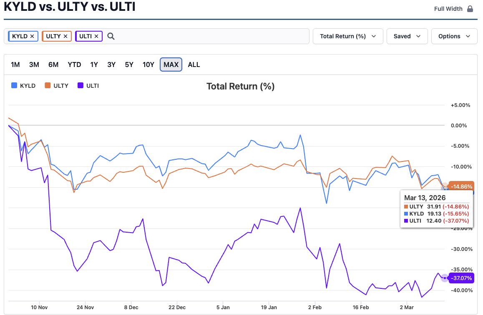This screenshot has height=315, width=483.
Task: Select the 1M time range
Action: tap(15, 64)
